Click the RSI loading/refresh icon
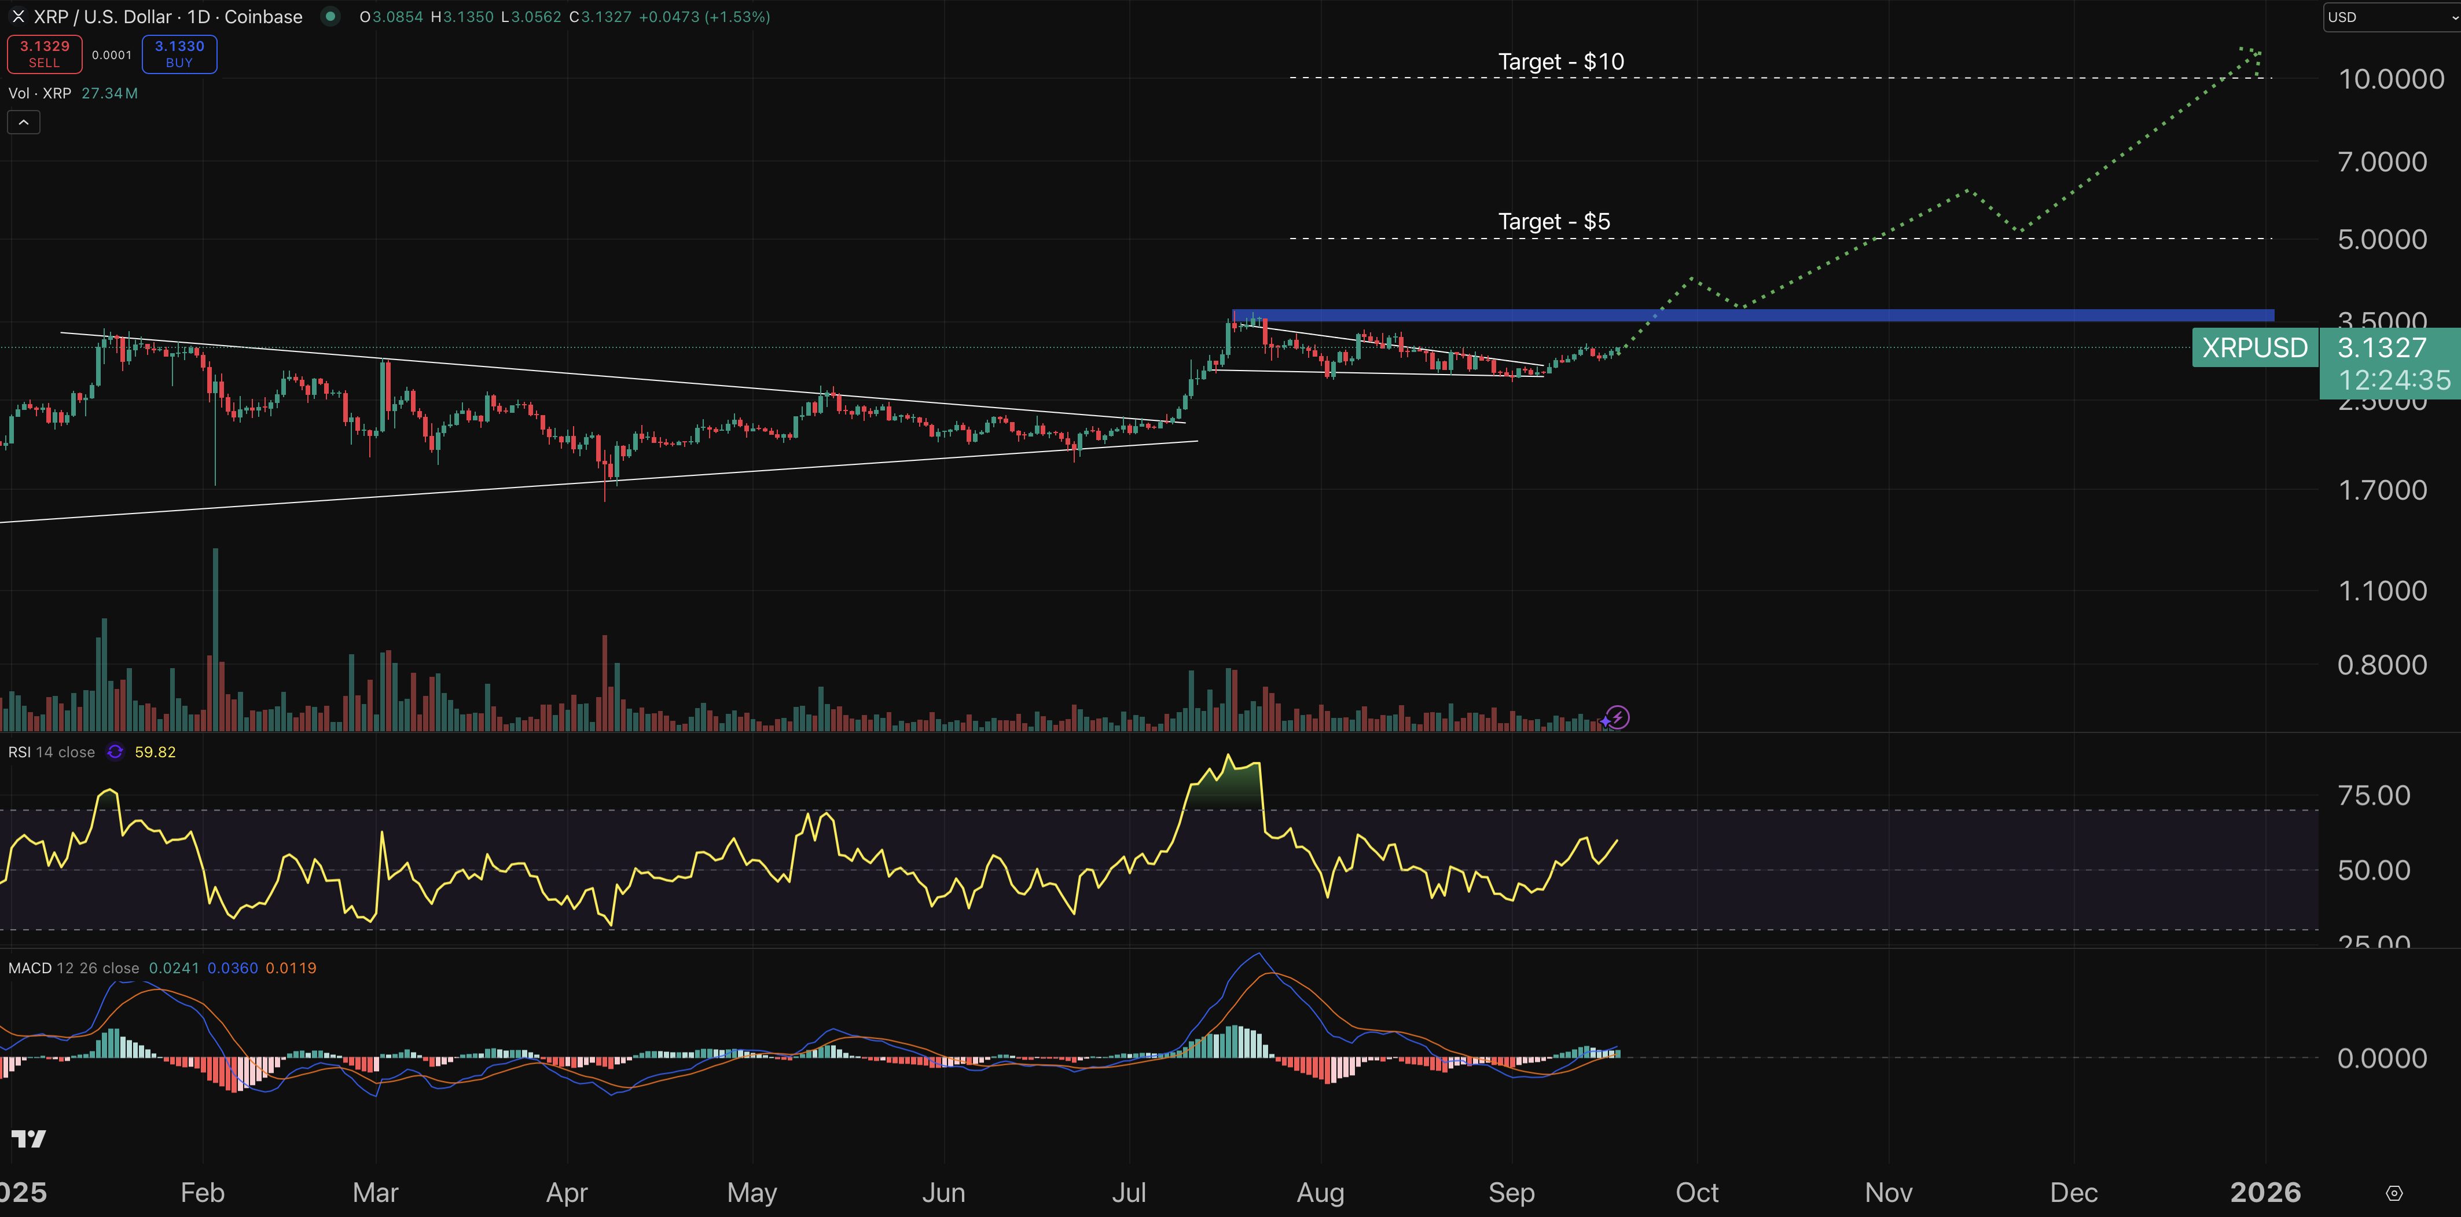The image size is (2461, 1217). pos(115,752)
